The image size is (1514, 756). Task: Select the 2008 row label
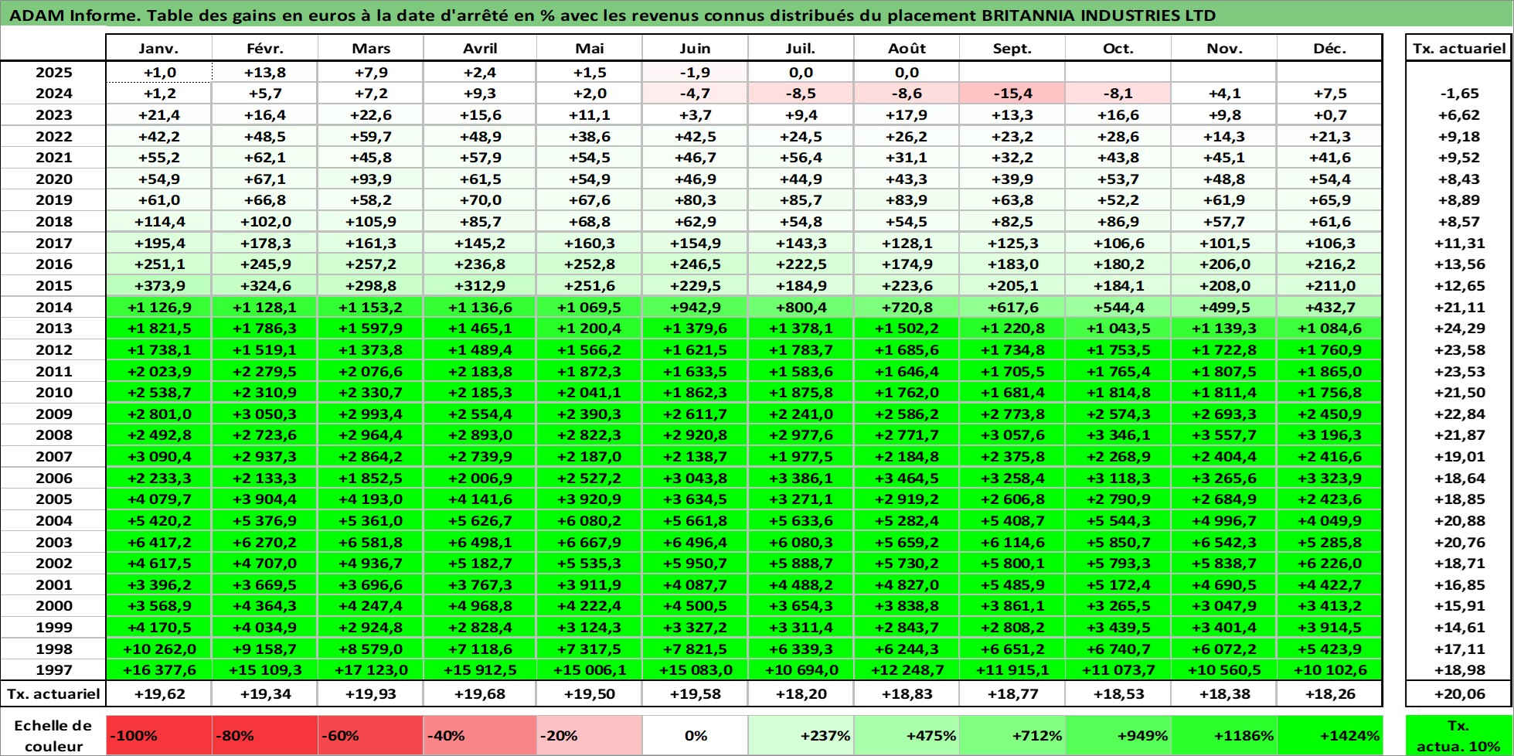pos(53,435)
